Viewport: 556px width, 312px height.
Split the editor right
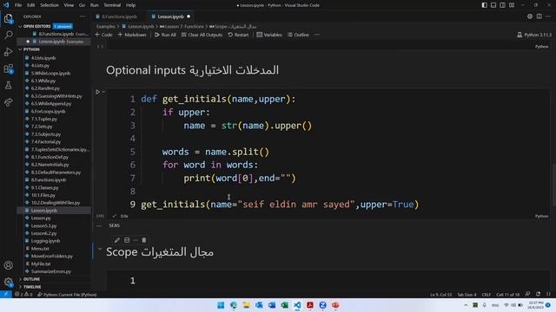539,16
